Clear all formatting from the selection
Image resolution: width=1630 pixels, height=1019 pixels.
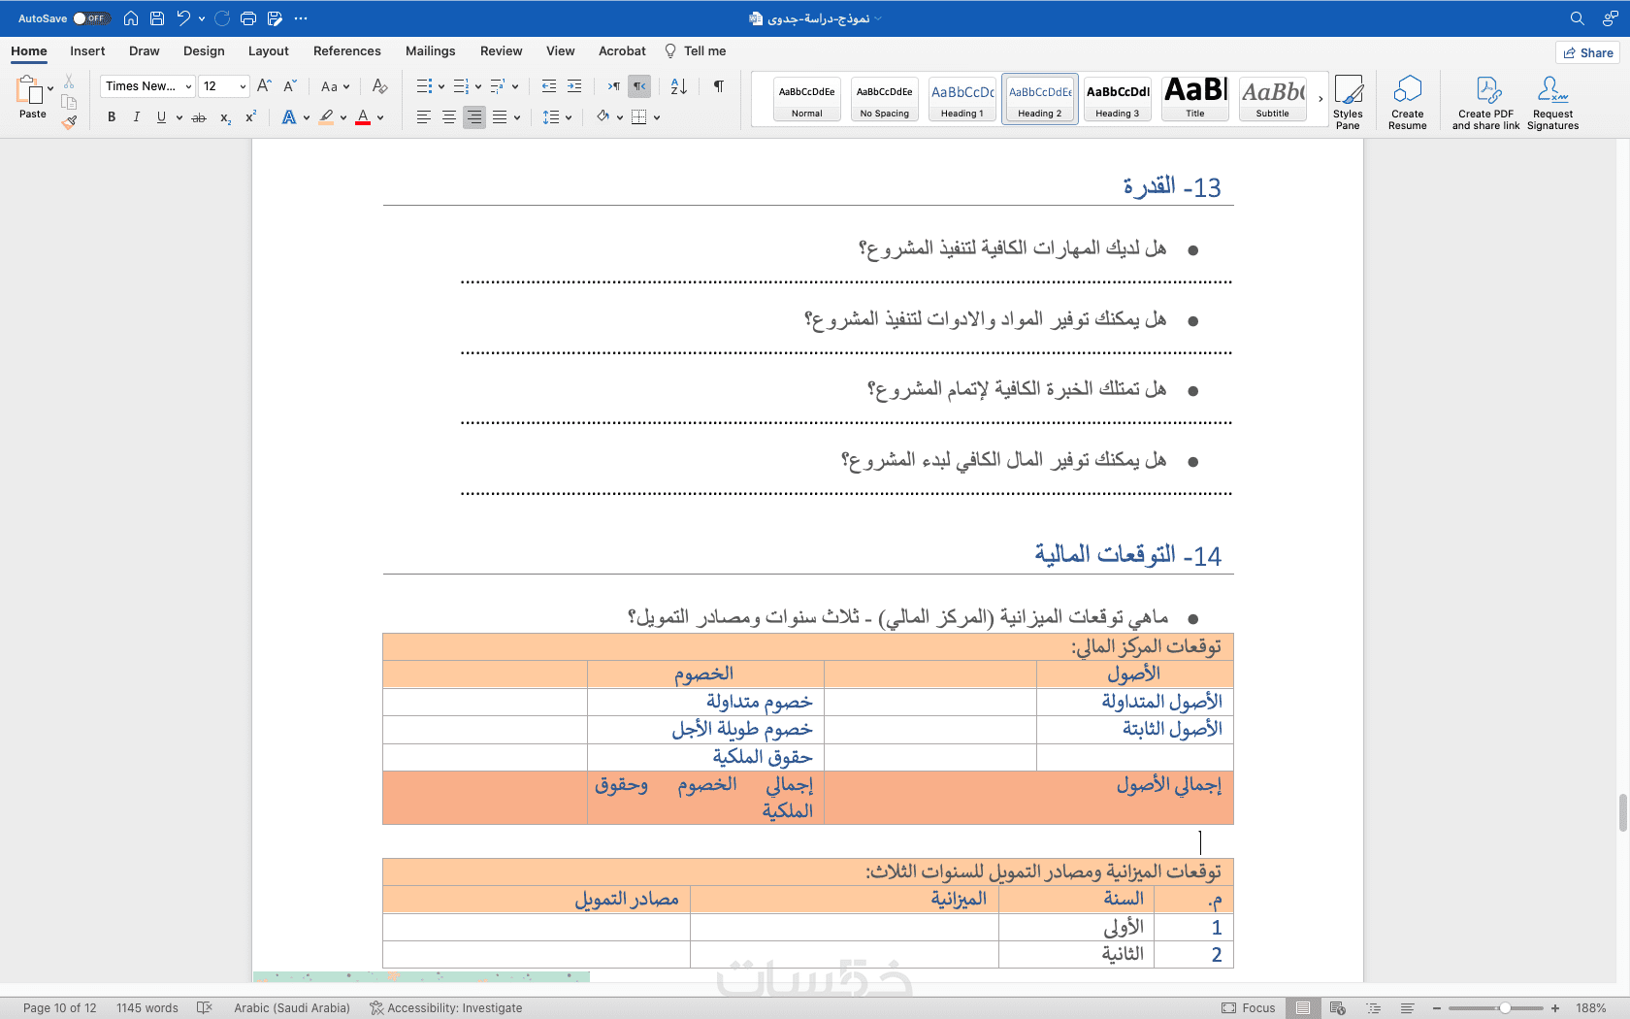(x=379, y=86)
